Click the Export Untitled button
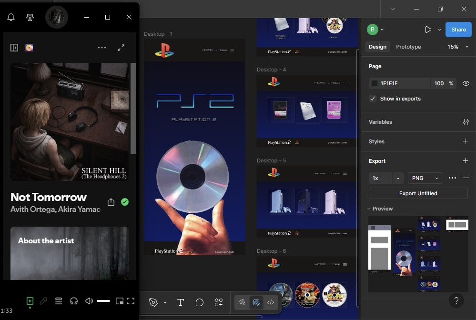Image resolution: width=476 pixels, height=320 pixels. [x=417, y=193]
